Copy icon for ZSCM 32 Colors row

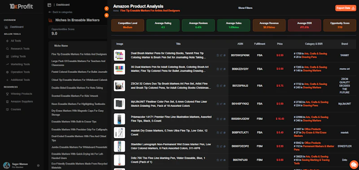218,86
